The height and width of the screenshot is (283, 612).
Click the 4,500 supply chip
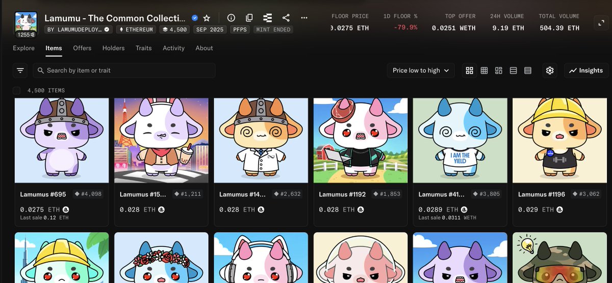[x=173, y=30]
